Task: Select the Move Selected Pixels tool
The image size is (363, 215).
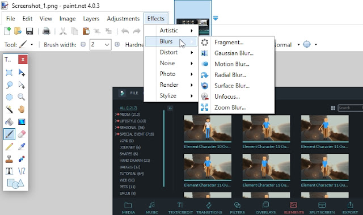Action: click(22, 73)
